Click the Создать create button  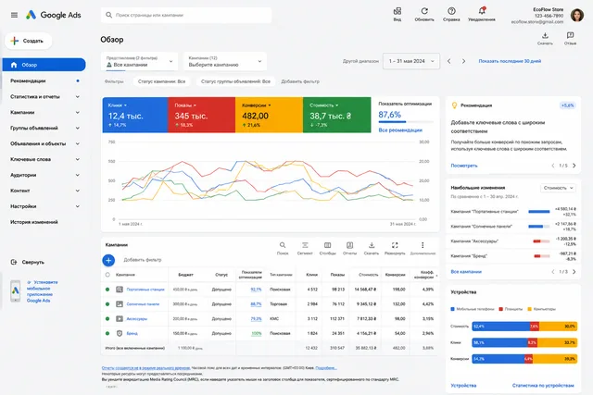(29, 41)
